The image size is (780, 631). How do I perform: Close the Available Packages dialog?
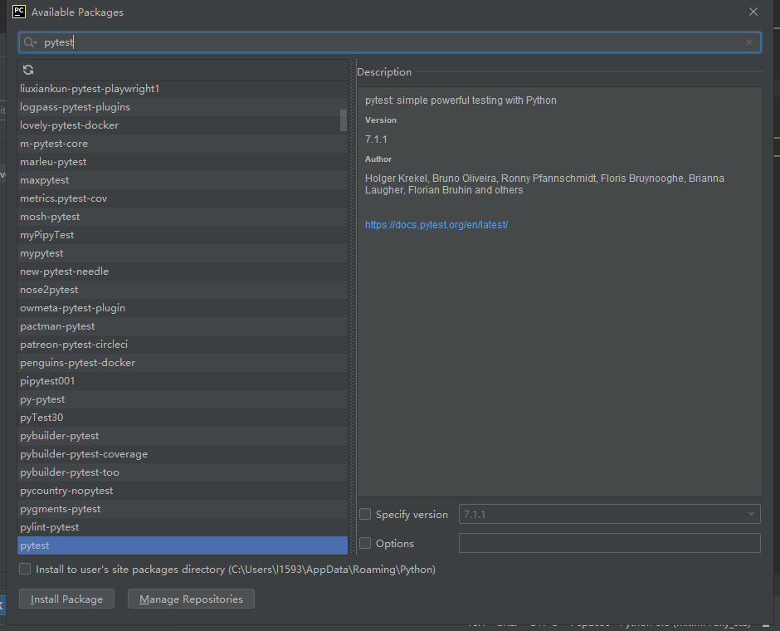point(753,12)
